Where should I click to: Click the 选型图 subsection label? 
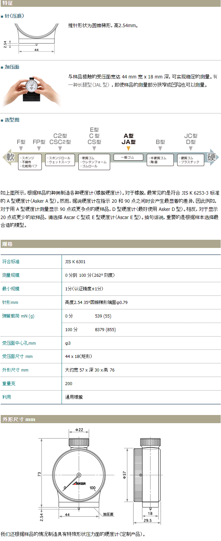12,120
